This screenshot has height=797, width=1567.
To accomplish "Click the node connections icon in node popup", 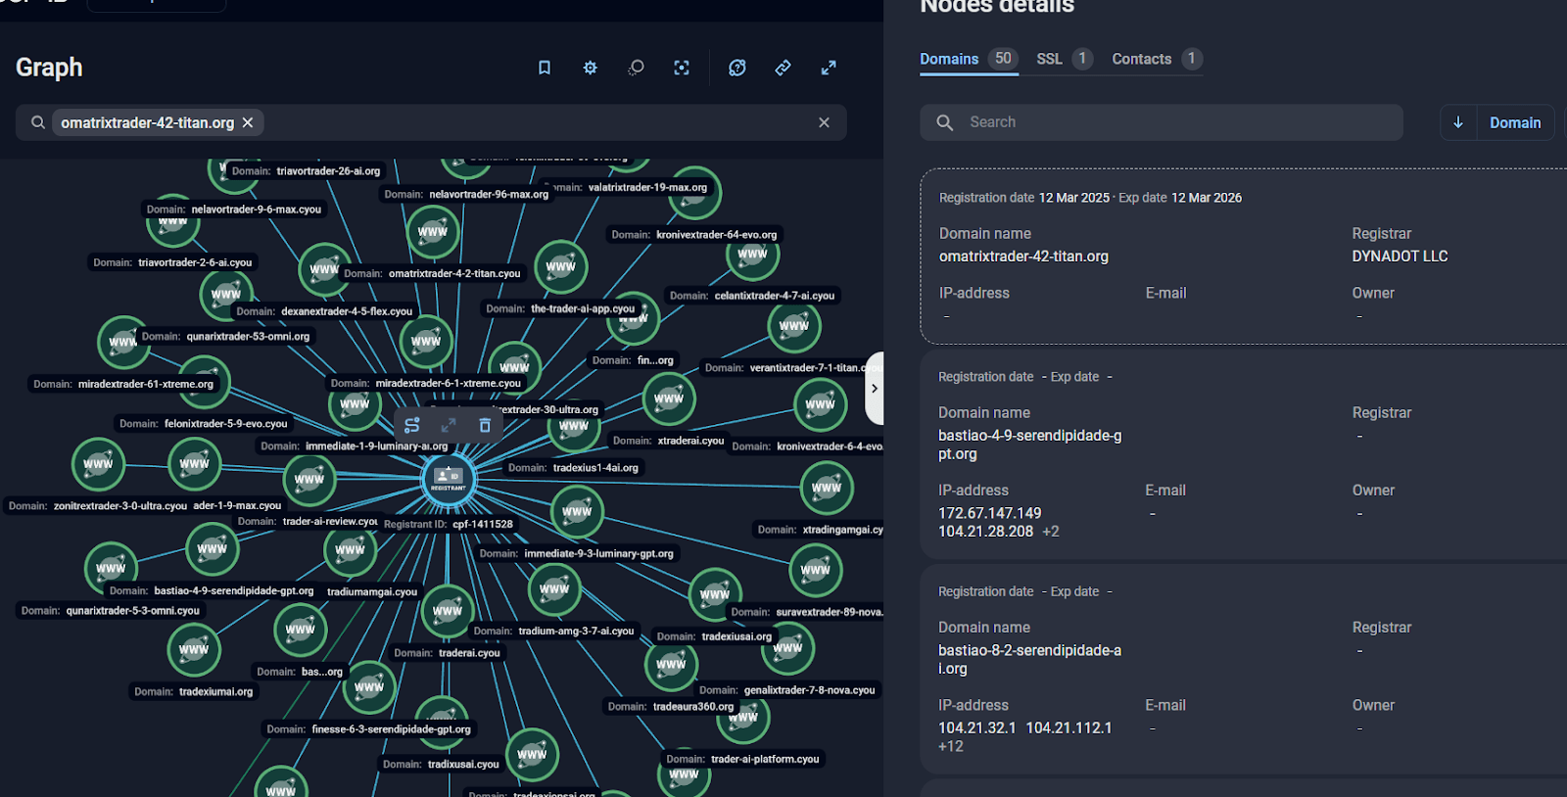I will pos(412,425).
